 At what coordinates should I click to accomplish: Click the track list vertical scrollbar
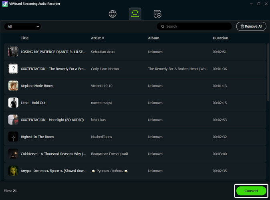[268, 72]
